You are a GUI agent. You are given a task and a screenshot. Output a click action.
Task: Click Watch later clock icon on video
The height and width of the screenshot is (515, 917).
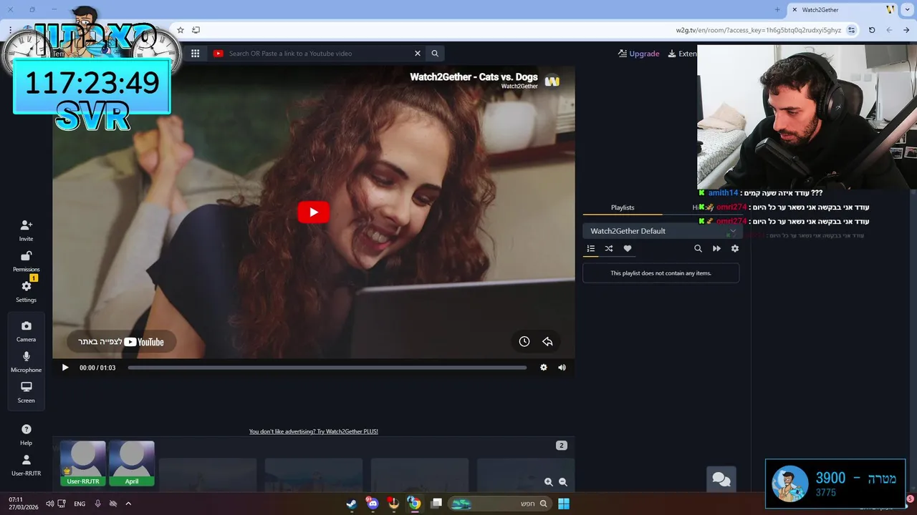(524, 342)
